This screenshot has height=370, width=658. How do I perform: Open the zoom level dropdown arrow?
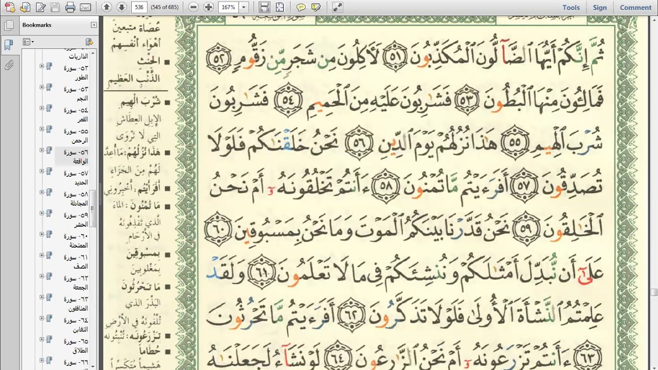tap(244, 7)
